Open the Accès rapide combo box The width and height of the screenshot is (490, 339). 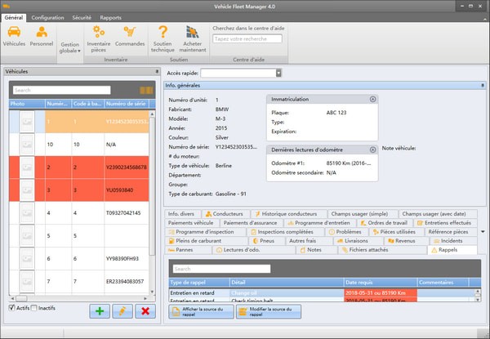(x=278, y=73)
